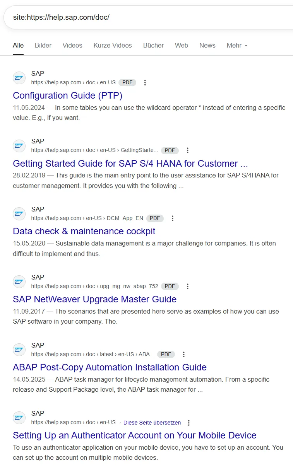
Task: Click the search query input field
Action: (x=147, y=17)
